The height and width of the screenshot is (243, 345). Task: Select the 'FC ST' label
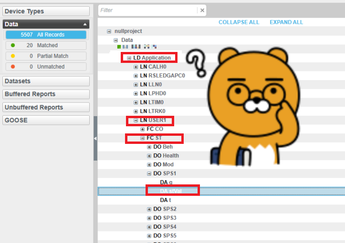(154, 138)
